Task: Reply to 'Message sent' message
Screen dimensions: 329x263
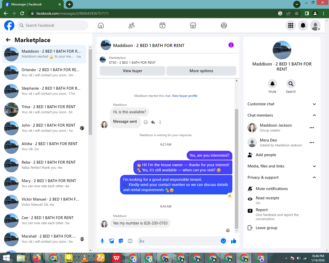Action: pyautogui.click(x=153, y=122)
